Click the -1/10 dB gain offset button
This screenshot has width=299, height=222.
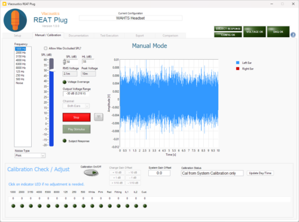click(133, 183)
